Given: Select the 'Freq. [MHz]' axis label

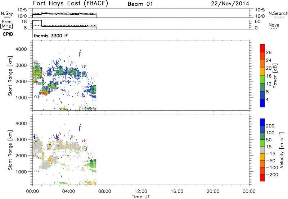Looking at the screenshot, I should (6, 24).
